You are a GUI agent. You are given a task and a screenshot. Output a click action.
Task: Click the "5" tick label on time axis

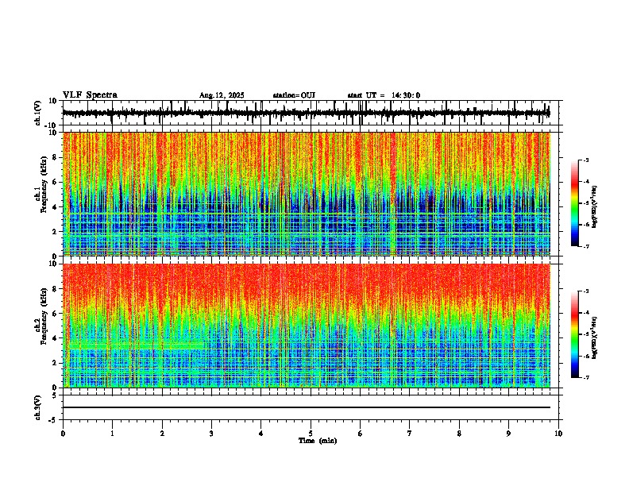coord(311,434)
